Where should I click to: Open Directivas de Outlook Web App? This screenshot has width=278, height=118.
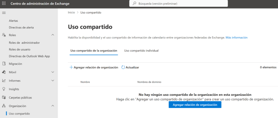coord(29,56)
